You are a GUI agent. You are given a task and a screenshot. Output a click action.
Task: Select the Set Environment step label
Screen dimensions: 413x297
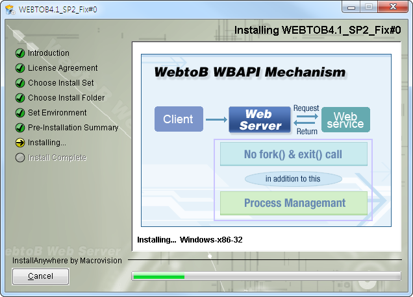[57, 113]
